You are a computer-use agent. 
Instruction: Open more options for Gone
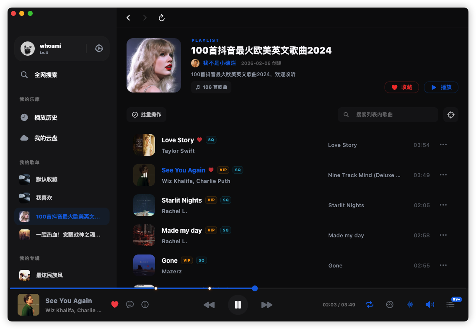pyautogui.click(x=443, y=265)
